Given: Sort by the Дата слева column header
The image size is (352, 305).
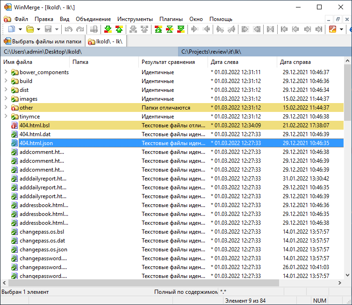Looking at the screenshot, I should (x=224, y=62).
